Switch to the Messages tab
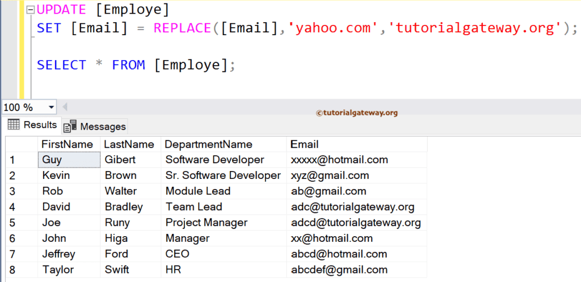Viewport: 581px width, 282px height. tap(95, 127)
